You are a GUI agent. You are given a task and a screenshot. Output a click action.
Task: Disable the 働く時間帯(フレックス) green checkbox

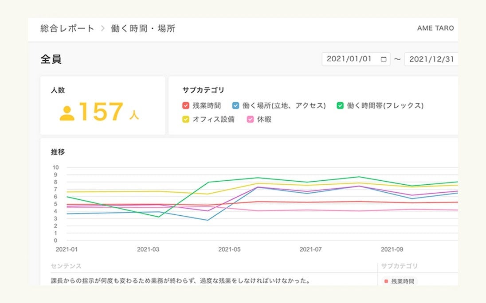click(340, 106)
